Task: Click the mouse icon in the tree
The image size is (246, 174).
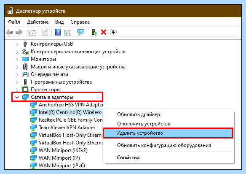Action: pos(25,67)
